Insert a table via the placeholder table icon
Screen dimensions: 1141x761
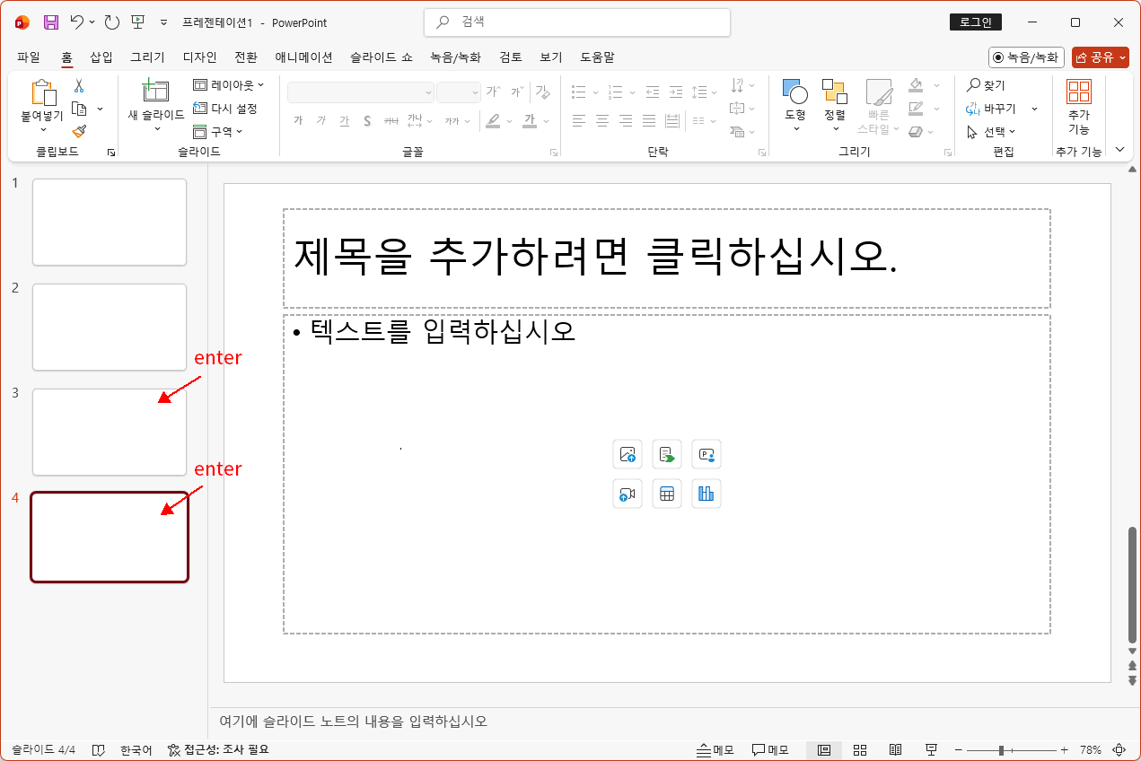667,494
